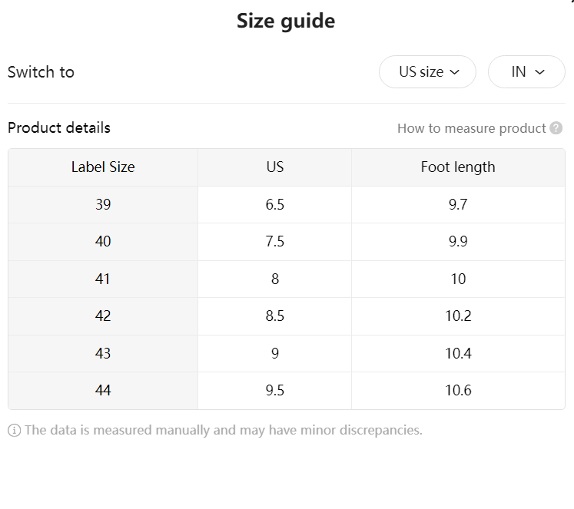574x509 pixels.
Task: Click the chevron in US size selector
Action: [454, 72]
